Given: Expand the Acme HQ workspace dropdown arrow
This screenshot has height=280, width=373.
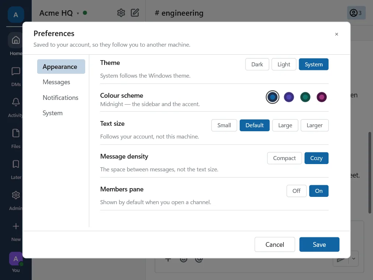Looking at the screenshot, I should (x=78, y=13).
